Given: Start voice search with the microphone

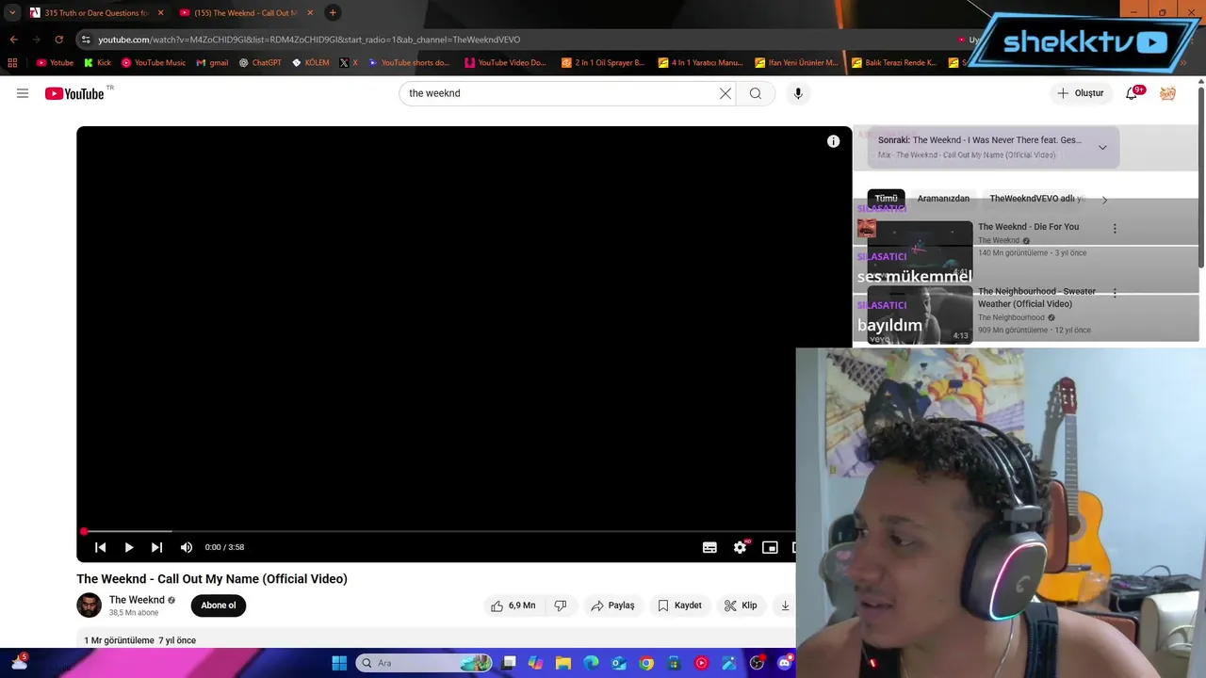Looking at the screenshot, I should 798,93.
